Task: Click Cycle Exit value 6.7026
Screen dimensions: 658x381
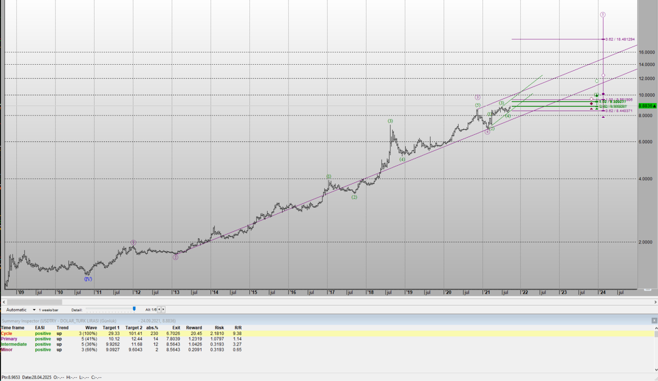Action: click(x=173, y=333)
